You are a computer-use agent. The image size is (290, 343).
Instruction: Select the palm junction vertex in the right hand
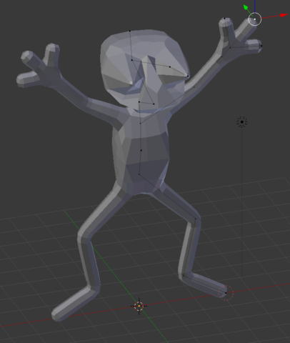tap(230, 48)
